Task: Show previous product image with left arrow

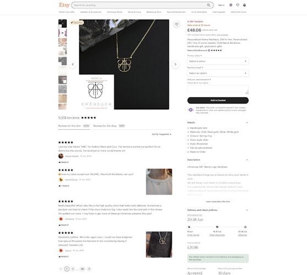Action: (x=73, y=64)
